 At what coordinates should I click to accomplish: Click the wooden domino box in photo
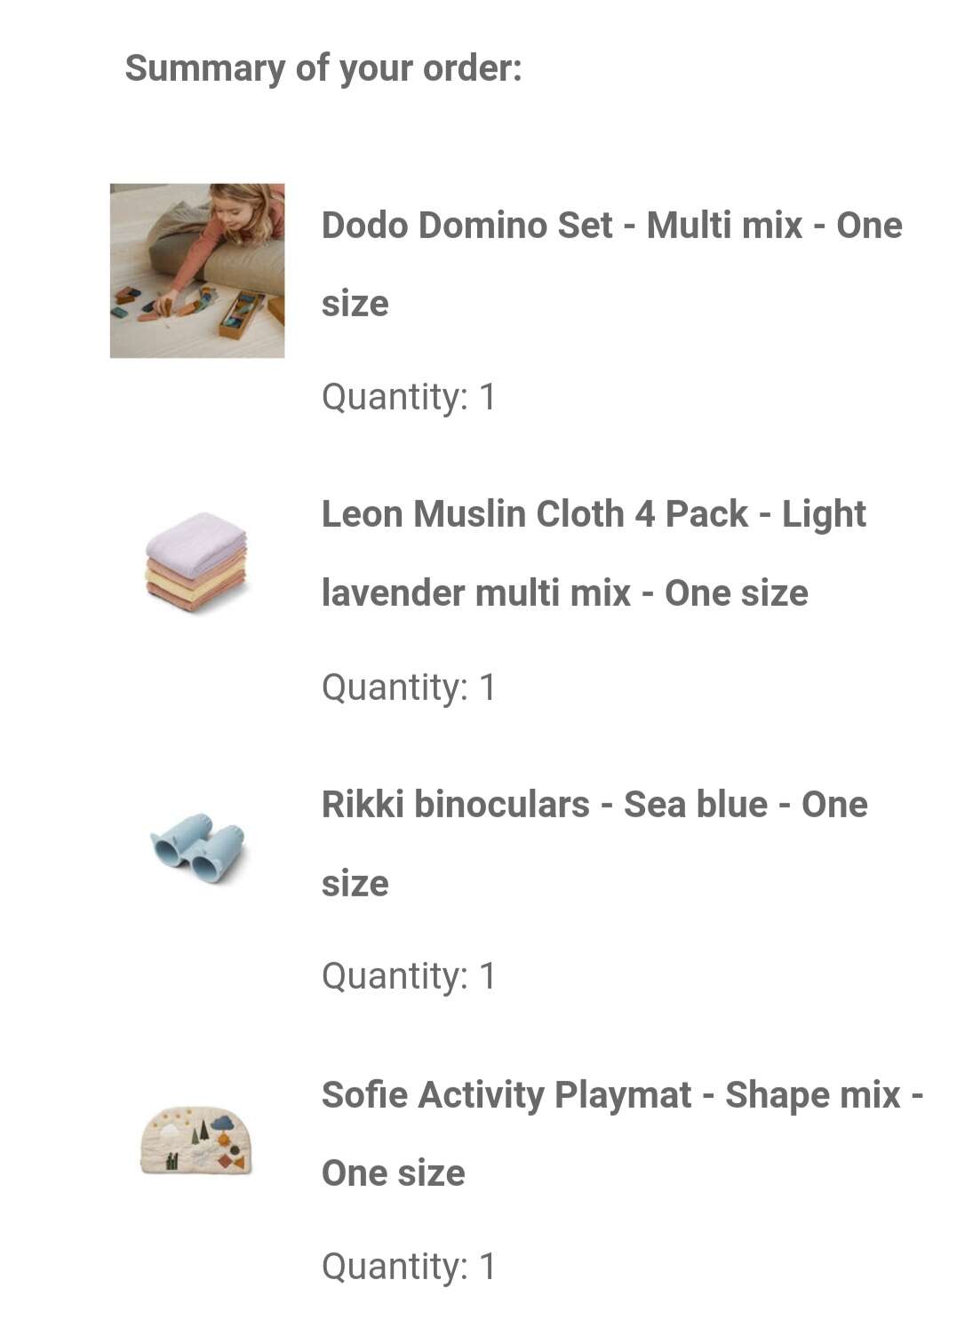tap(241, 314)
